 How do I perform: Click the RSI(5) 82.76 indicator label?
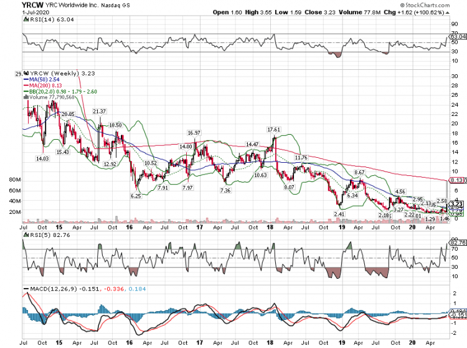point(50,235)
